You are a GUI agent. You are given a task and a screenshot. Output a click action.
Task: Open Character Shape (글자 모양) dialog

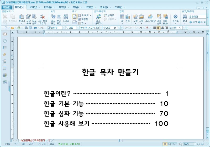pos(53,17)
